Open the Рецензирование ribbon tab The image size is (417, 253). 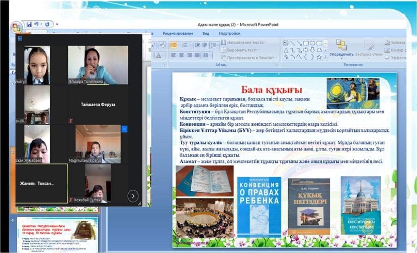coord(178,33)
